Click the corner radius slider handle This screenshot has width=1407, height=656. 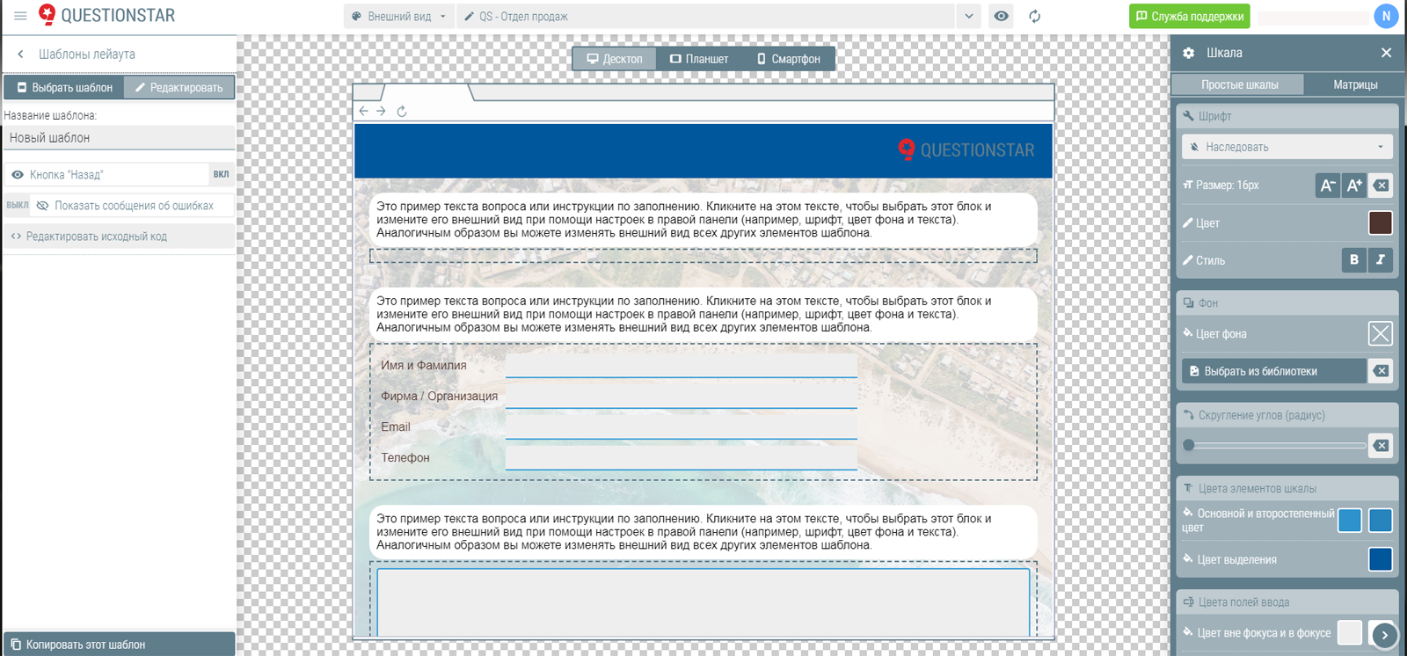pos(1189,445)
